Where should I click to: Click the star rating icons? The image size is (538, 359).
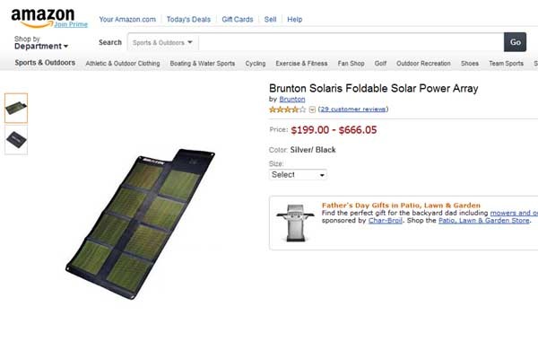coord(287,109)
